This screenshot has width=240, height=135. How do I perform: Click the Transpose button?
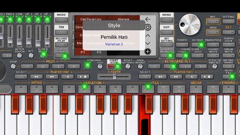[x=213, y=45]
